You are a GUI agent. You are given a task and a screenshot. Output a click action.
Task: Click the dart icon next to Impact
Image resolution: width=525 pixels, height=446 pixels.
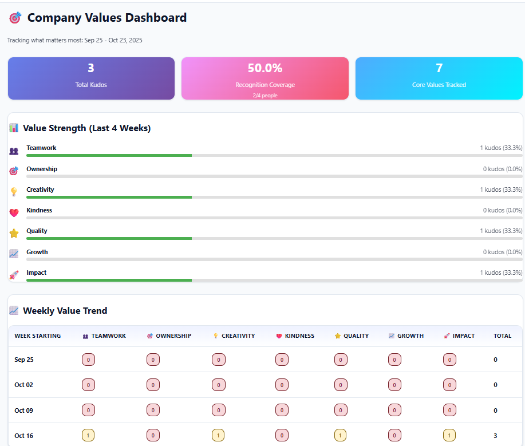point(13,274)
